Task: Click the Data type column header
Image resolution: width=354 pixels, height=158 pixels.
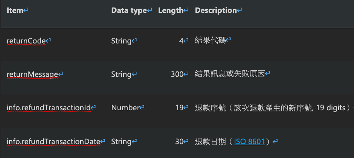Action: [x=129, y=11]
